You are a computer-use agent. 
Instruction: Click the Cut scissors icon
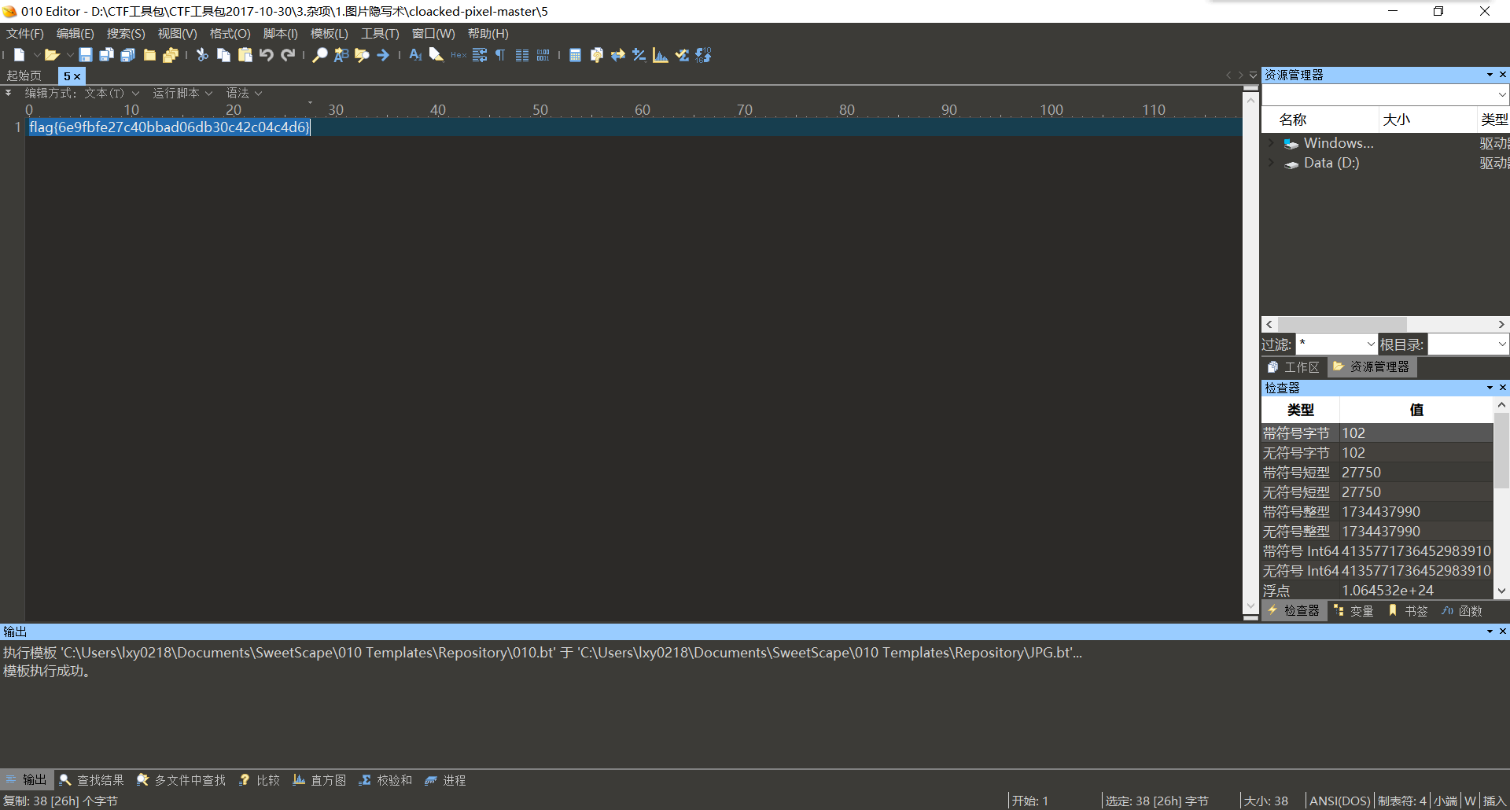pos(202,55)
